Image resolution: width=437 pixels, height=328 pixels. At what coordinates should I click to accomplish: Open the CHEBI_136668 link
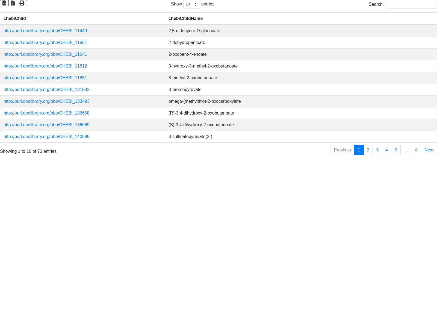tap(46, 113)
